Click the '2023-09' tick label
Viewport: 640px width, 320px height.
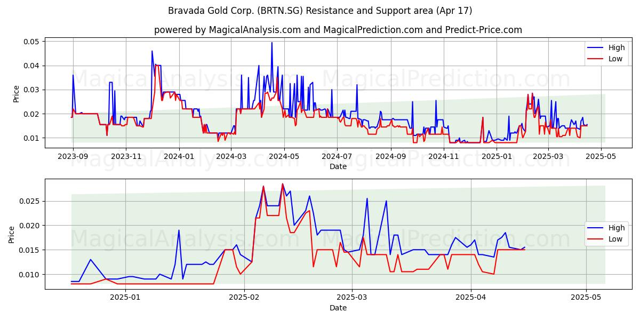pyautogui.click(x=73, y=156)
